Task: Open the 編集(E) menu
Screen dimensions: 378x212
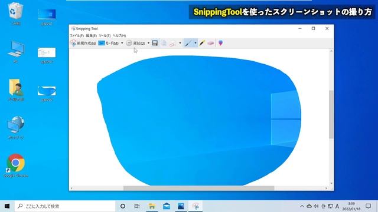Action: [92, 35]
